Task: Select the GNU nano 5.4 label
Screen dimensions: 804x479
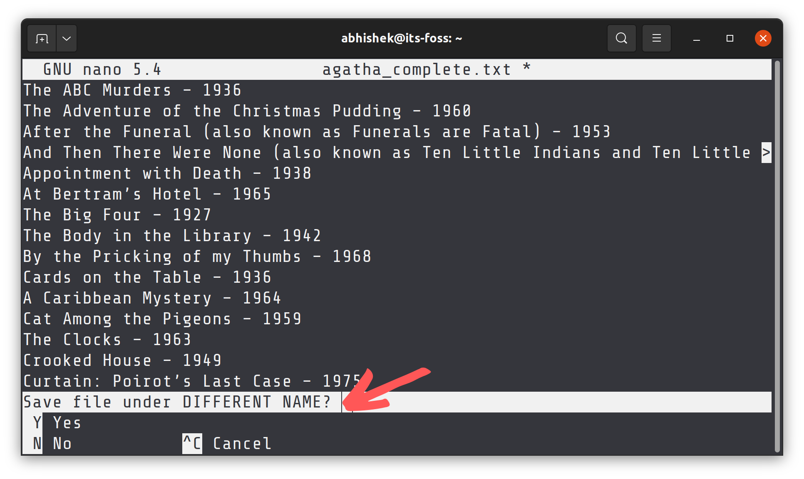Action: pos(102,69)
